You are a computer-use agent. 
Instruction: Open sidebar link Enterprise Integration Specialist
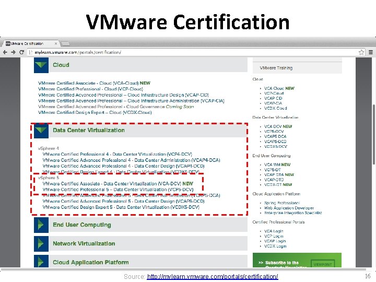293,213
